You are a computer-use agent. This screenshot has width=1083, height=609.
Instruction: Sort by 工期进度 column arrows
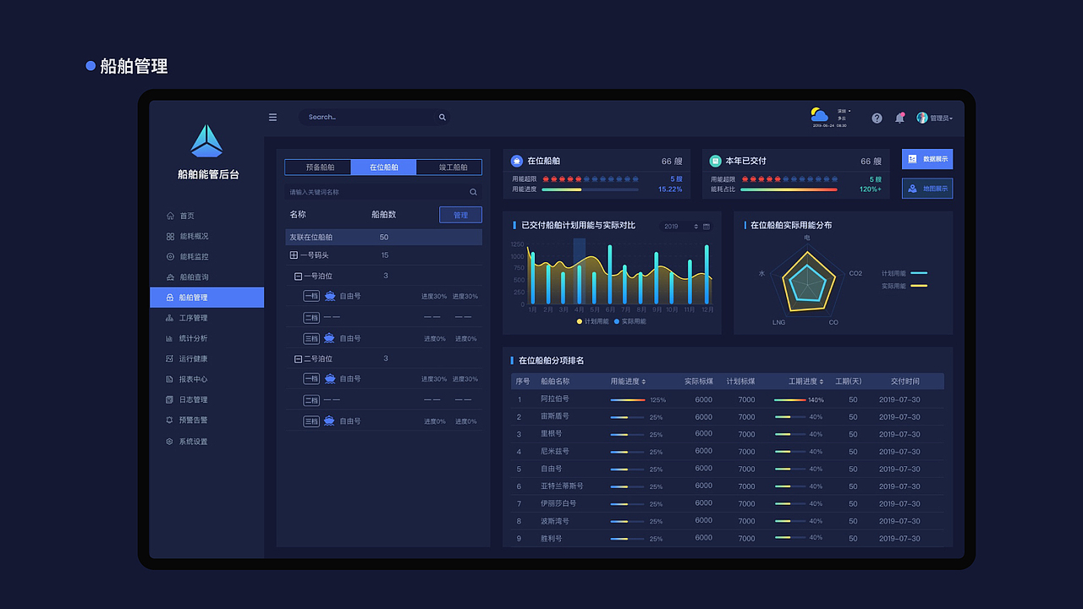click(822, 381)
